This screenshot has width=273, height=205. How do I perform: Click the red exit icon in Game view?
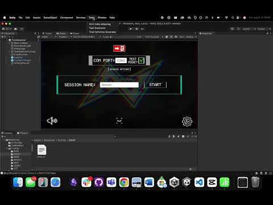119,48
